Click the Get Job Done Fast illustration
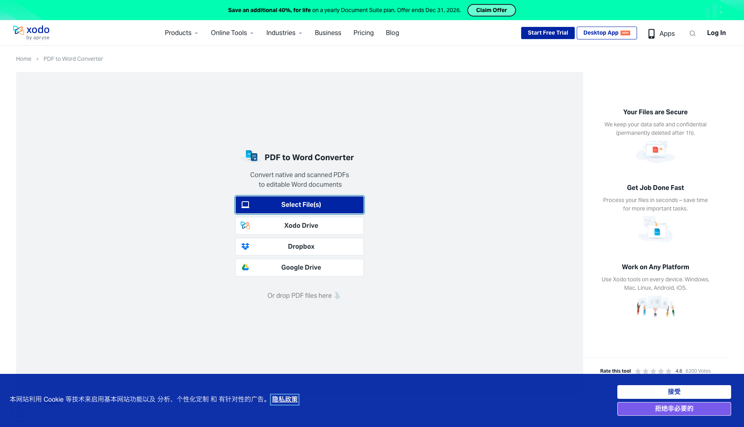Viewport: 744px width, 427px height. 656,229
